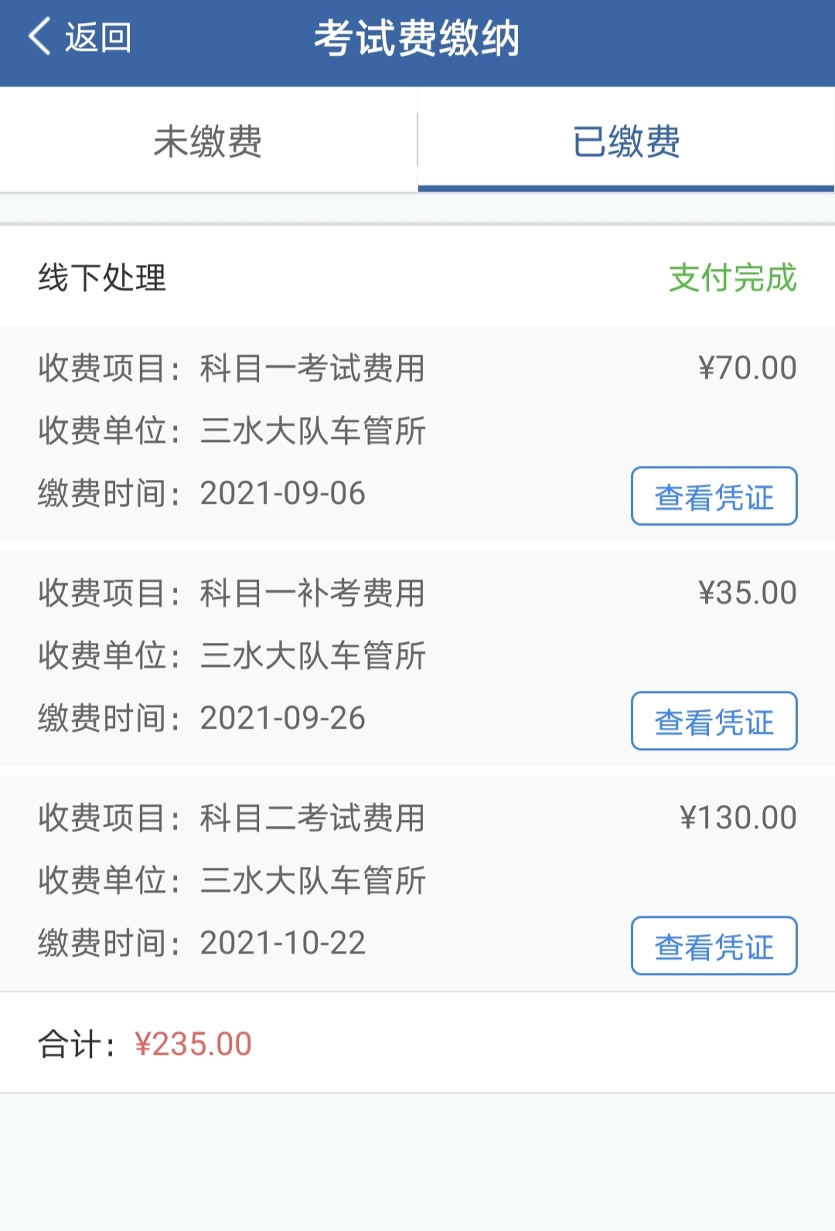Tap payment date 2021-09-06
Image resolution: width=835 pixels, height=1231 pixels.
pos(282,494)
